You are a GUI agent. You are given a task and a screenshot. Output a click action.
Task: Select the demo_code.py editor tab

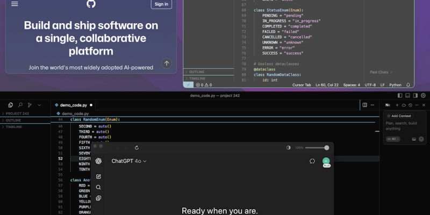click(74, 105)
